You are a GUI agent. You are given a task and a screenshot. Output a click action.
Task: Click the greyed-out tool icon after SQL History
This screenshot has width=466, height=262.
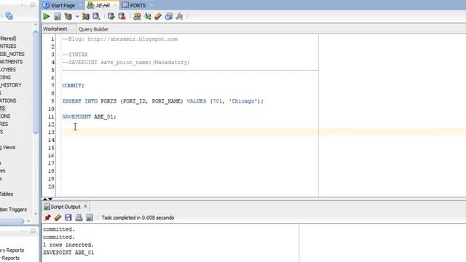(x=179, y=16)
